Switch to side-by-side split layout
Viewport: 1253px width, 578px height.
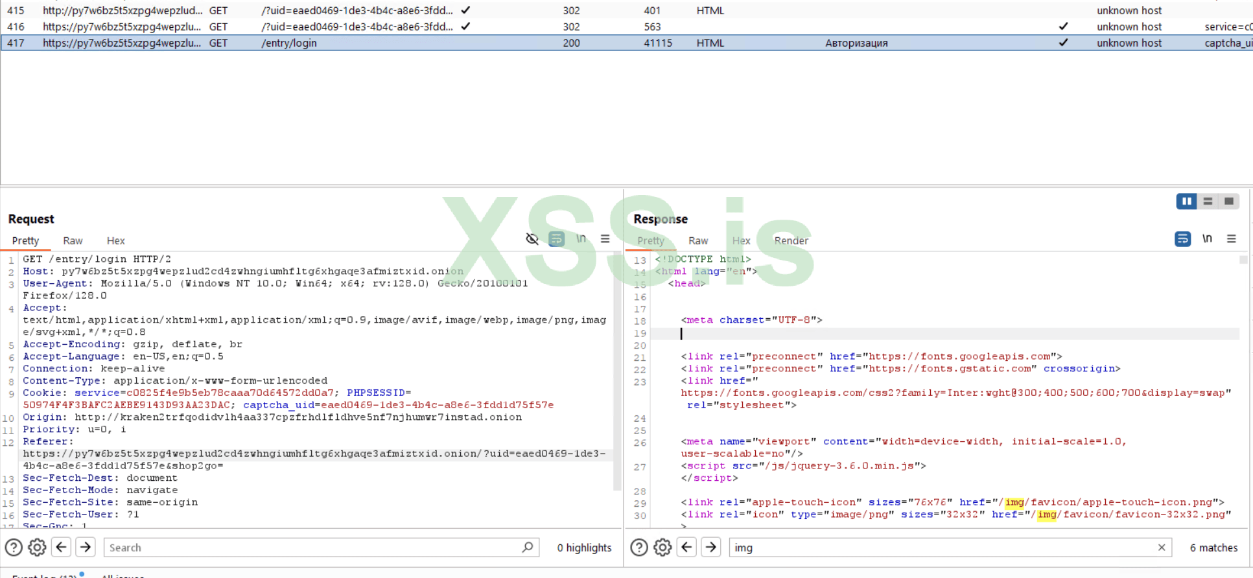pyautogui.click(x=1186, y=202)
